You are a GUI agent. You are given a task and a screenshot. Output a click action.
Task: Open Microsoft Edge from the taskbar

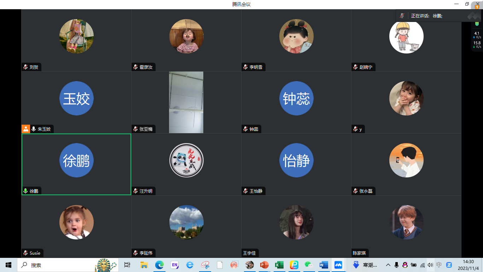[160, 265]
